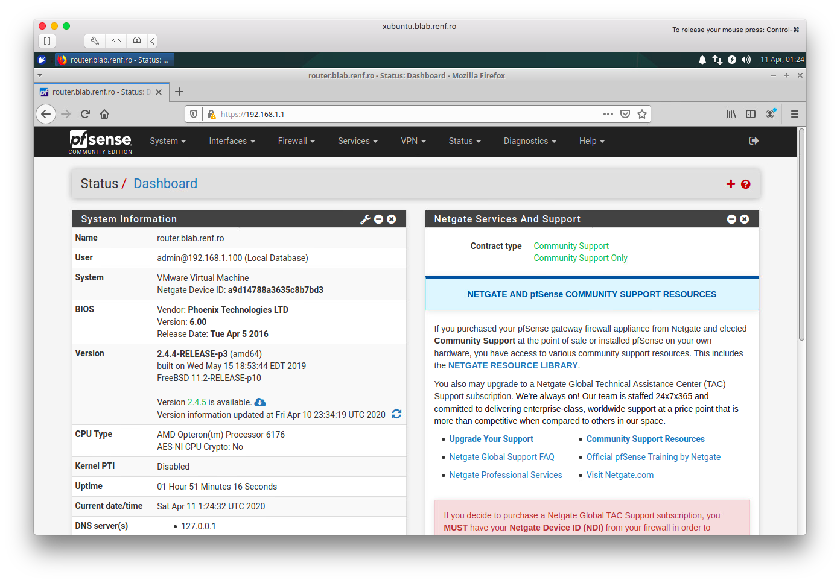The height and width of the screenshot is (583, 840).
Task: Click the Dashboard breadcrumb link
Action: coord(165,184)
